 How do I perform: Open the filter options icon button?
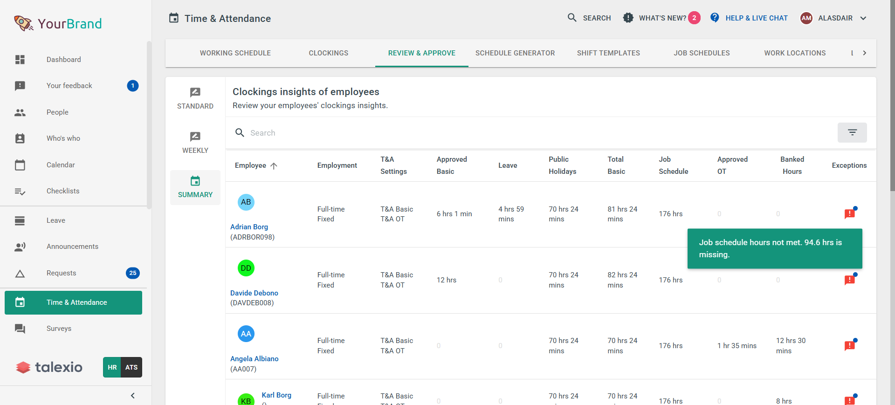click(x=852, y=133)
